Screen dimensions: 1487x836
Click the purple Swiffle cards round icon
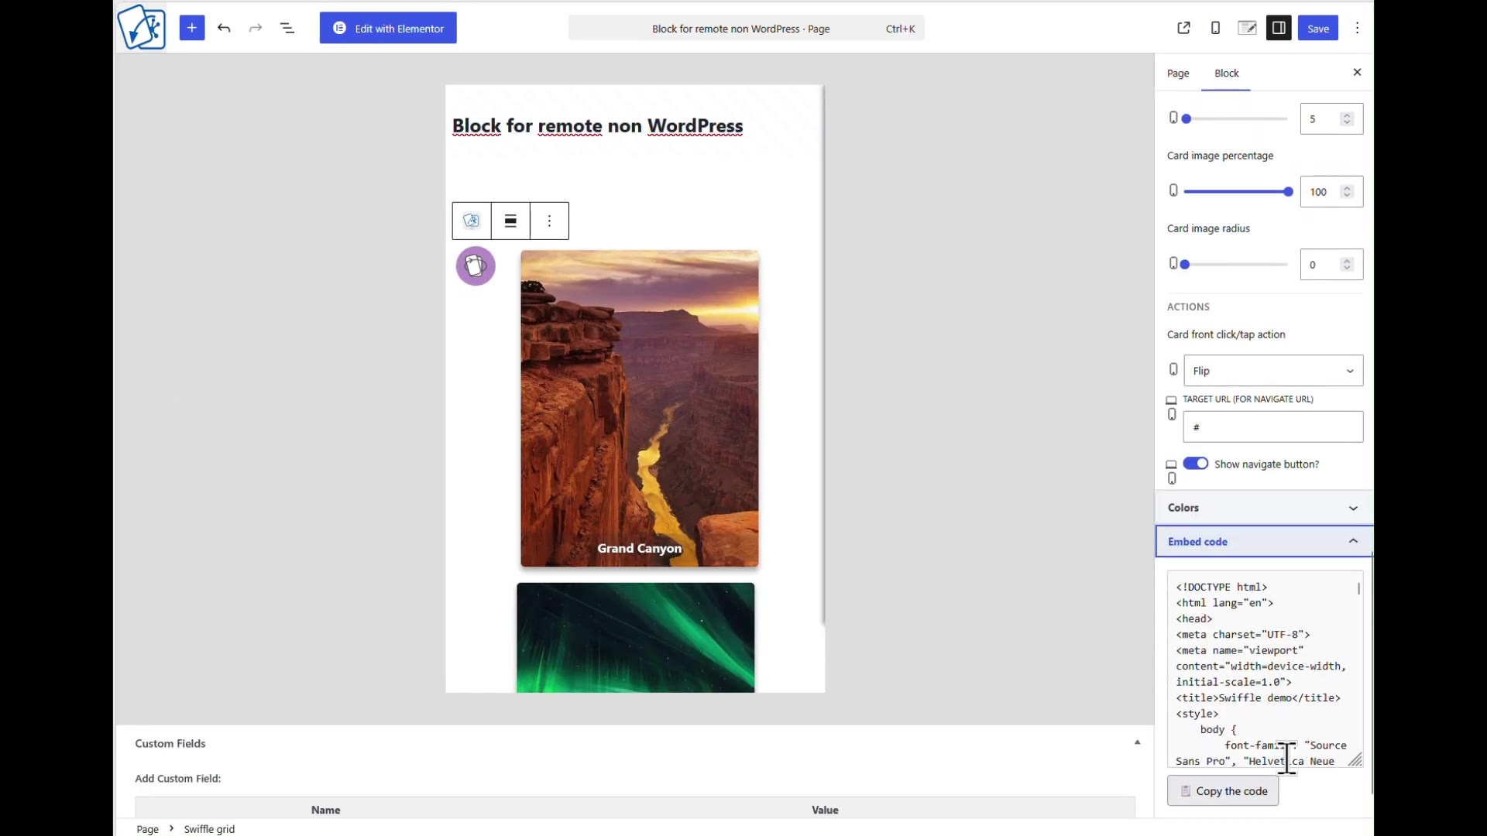click(x=476, y=266)
